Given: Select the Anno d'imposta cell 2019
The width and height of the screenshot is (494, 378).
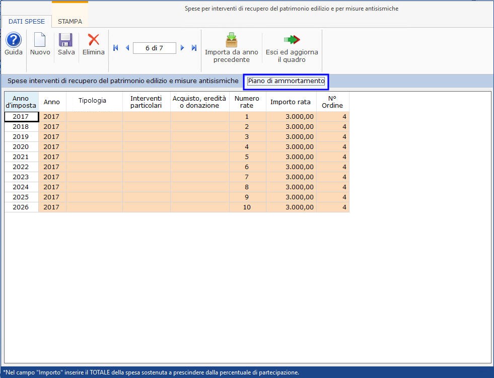Looking at the screenshot, I should click(x=22, y=137).
